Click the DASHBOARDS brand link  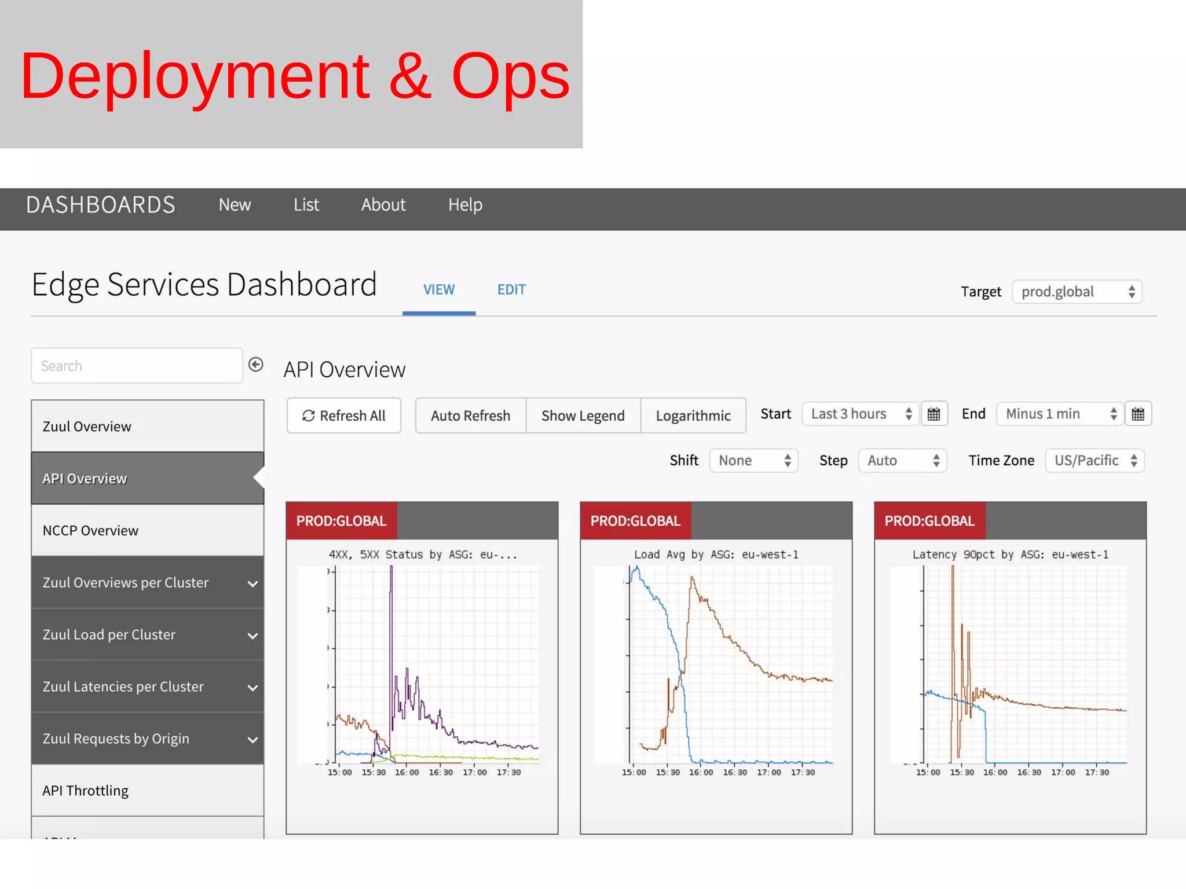pyautogui.click(x=100, y=205)
